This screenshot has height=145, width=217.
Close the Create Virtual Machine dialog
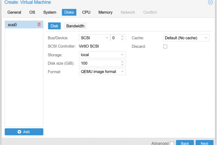pos(210,2)
